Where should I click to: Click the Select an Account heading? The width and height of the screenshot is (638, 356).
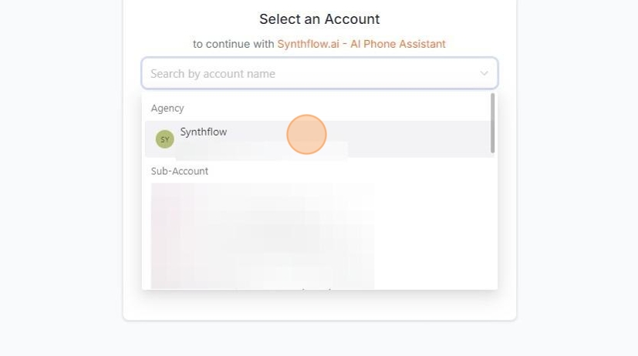319,19
